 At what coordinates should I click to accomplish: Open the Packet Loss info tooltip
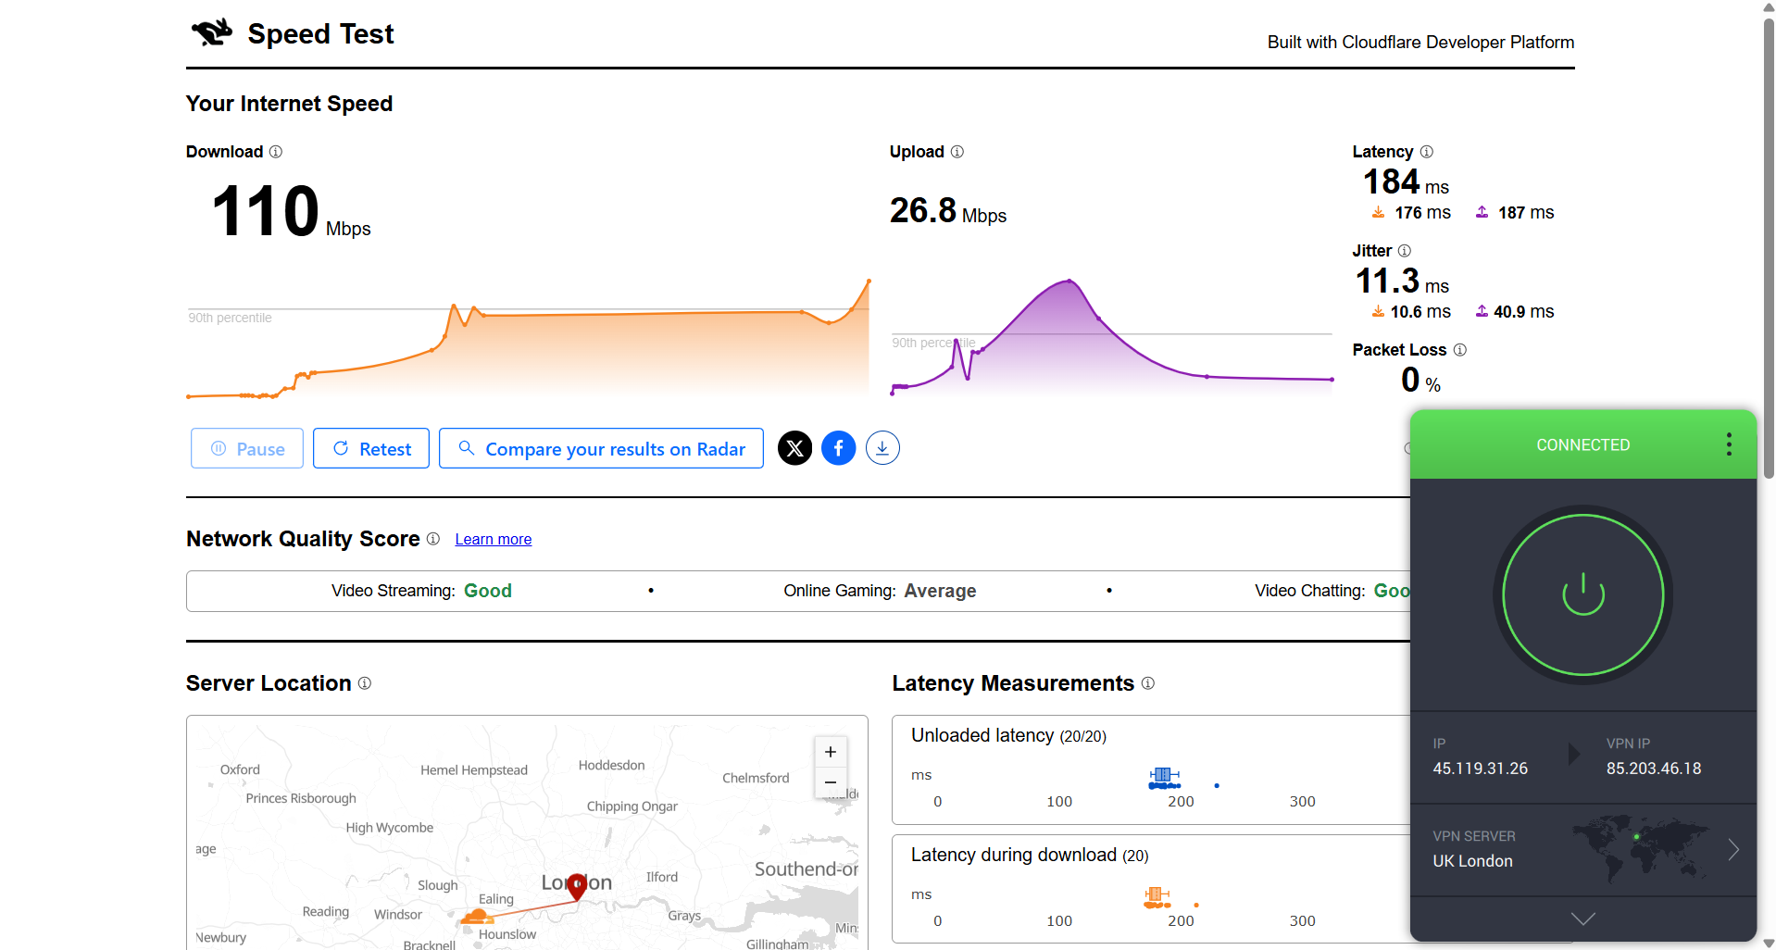click(x=1460, y=350)
